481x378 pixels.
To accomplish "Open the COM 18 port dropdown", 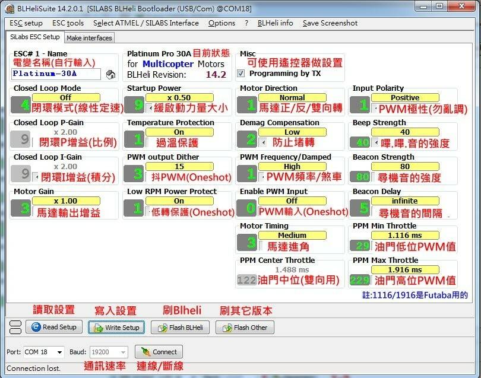I will 43,352.
